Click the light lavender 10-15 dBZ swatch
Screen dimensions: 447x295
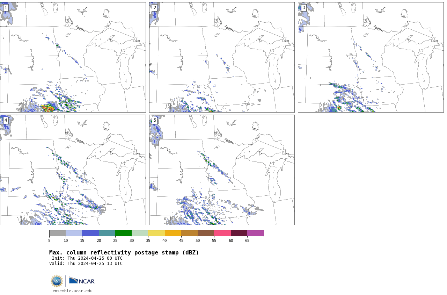[x=74, y=233]
